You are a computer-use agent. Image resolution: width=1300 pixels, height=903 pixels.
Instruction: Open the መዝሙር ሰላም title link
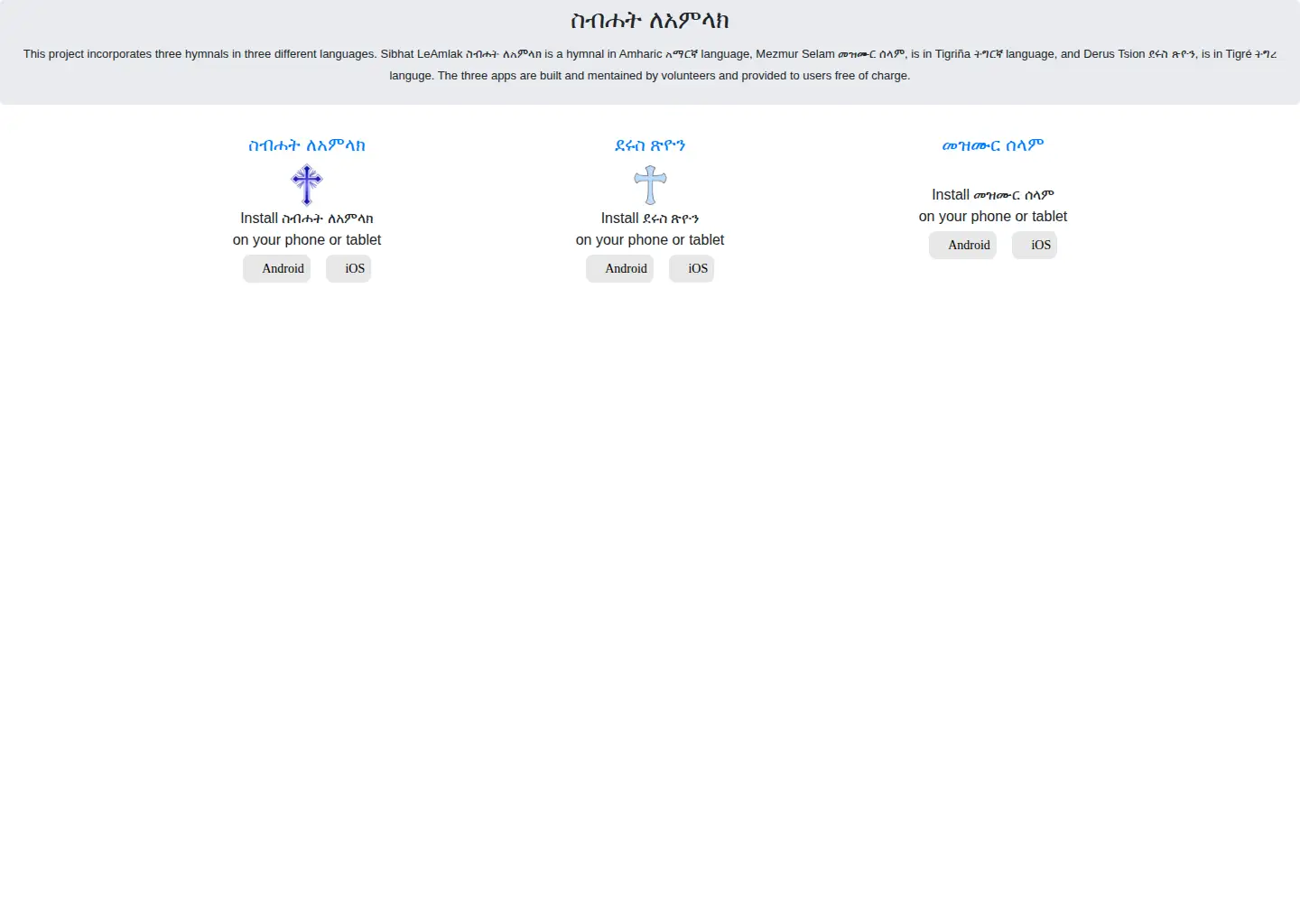993,145
